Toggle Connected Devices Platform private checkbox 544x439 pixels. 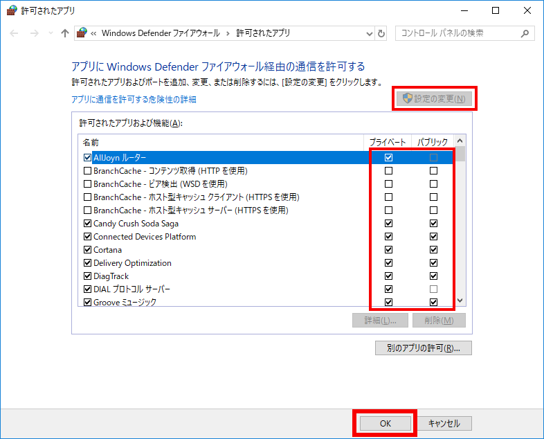tap(388, 236)
